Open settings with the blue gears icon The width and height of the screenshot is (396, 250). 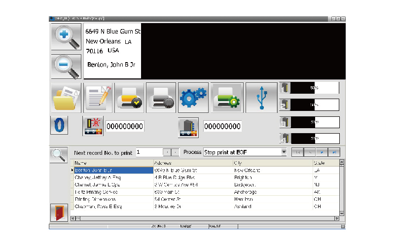click(x=193, y=98)
